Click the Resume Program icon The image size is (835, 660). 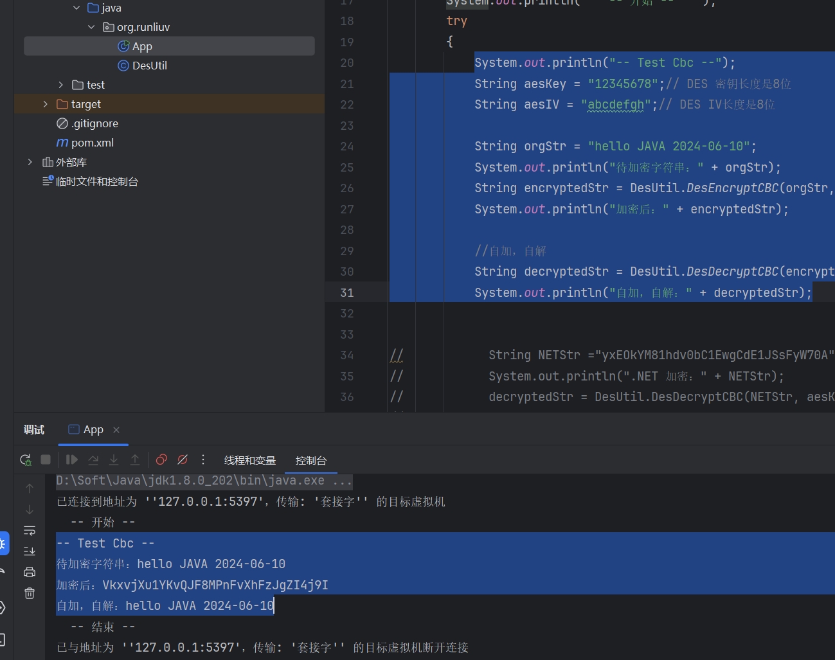pos(72,460)
